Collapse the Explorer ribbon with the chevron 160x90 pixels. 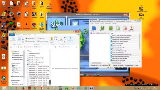(76, 35)
